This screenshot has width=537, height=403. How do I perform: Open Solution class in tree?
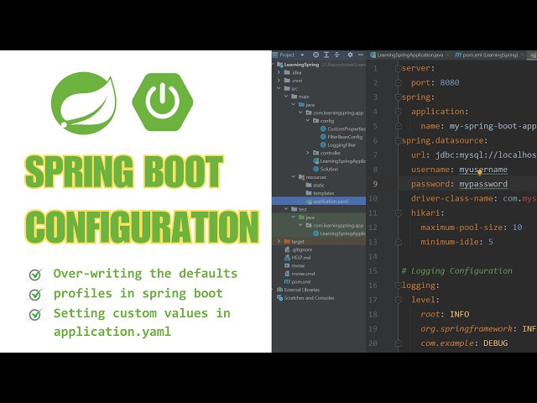pos(326,169)
